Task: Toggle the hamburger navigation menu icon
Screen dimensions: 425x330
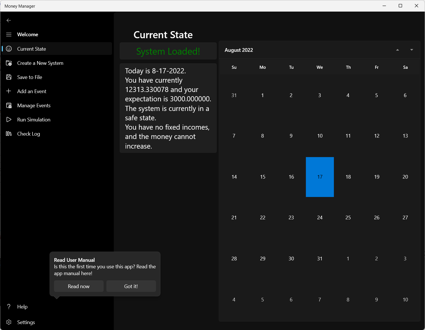Action: (x=9, y=35)
